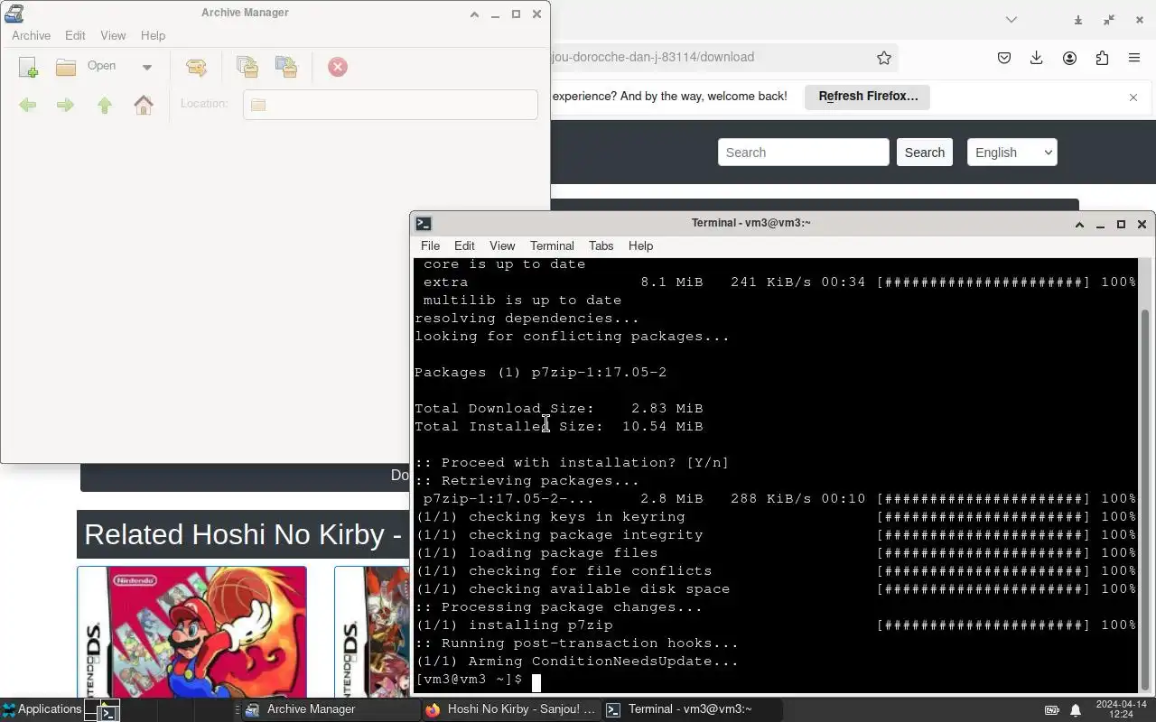Image resolution: width=1156 pixels, height=722 pixels.
Task: Click the Add files toolbar icon
Action: [247, 67]
